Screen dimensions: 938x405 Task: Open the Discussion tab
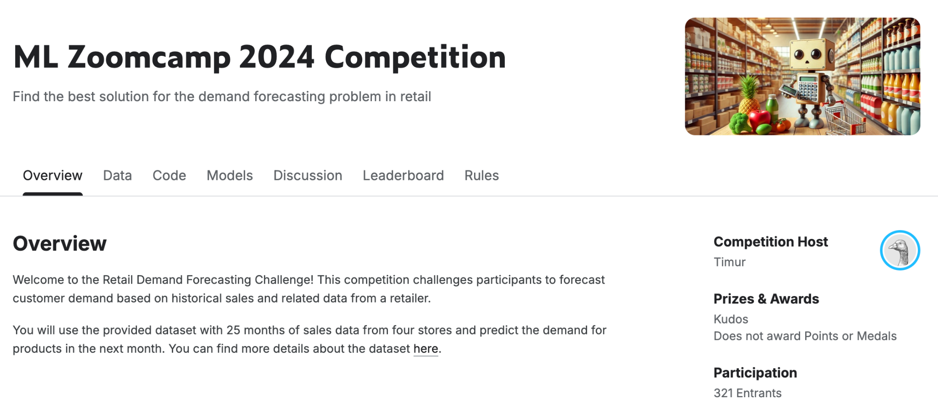click(308, 176)
